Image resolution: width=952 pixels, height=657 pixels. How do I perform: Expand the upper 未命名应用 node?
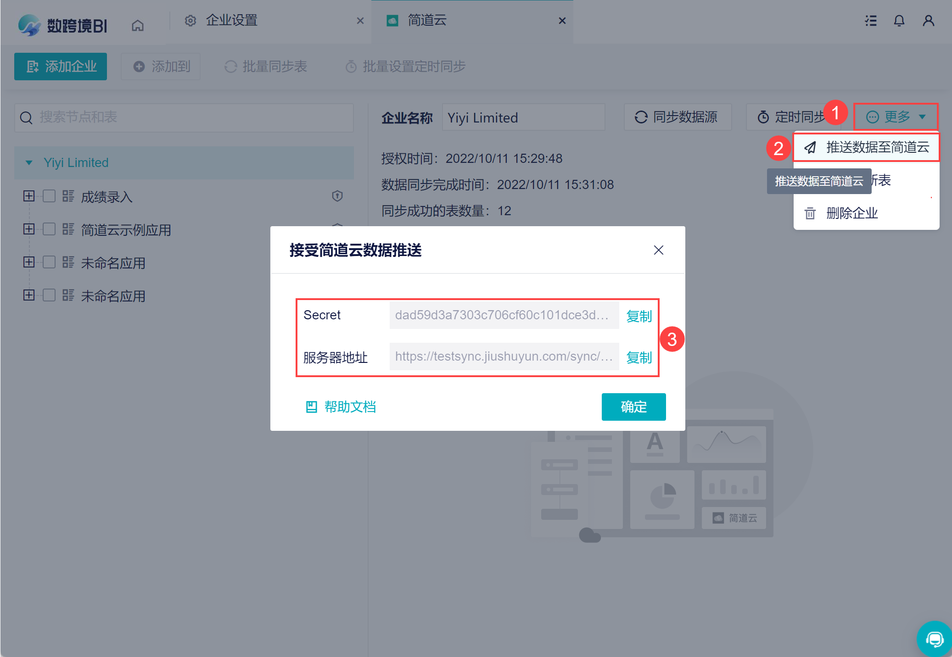coord(29,262)
